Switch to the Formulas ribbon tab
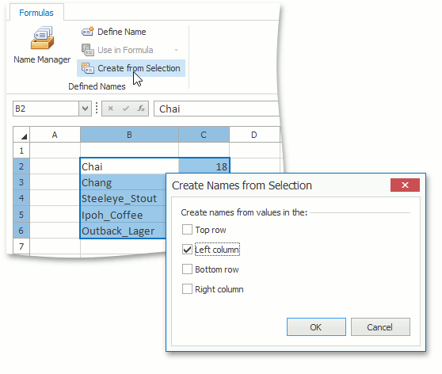 tap(36, 13)
